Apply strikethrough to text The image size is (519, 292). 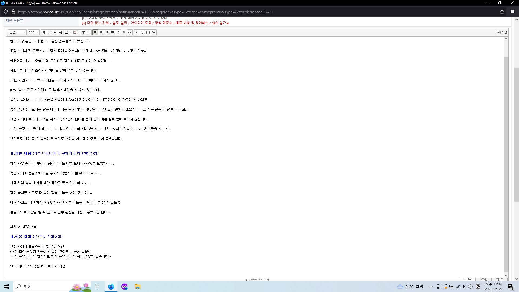[x=61, y=32]
